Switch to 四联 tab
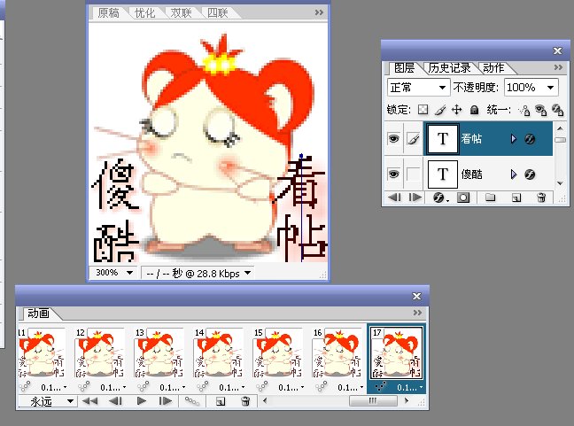The height and width of the screenshot is (426, 574). click(x=217, y=13)
